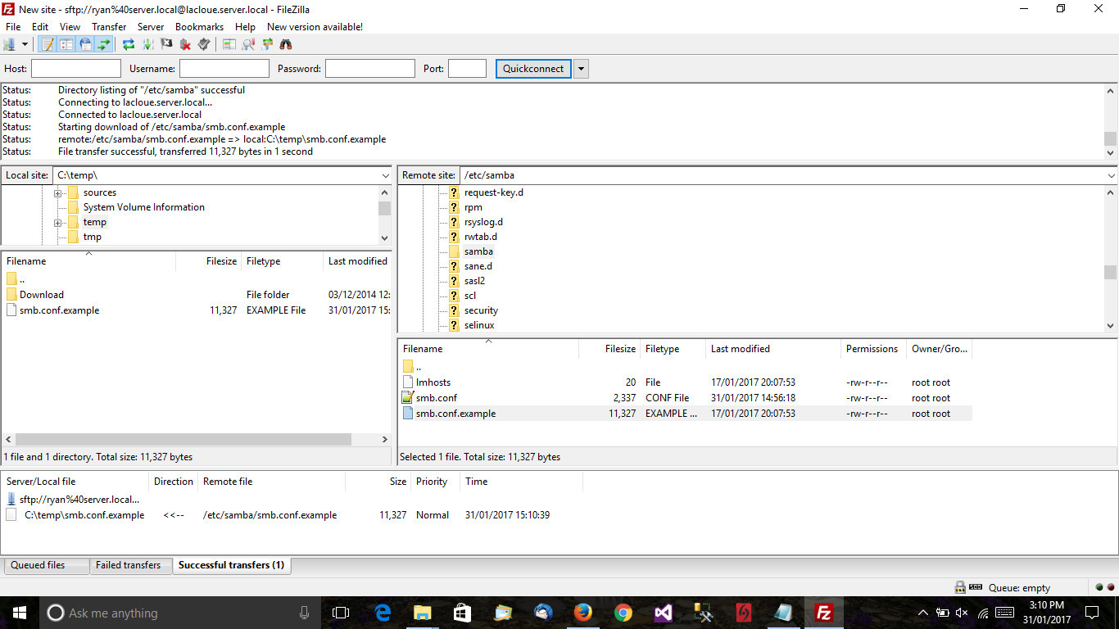This screenshot has width=1119, height=629.
Task: Open the Remote site path dropdown
Action: click(1111, 175)
